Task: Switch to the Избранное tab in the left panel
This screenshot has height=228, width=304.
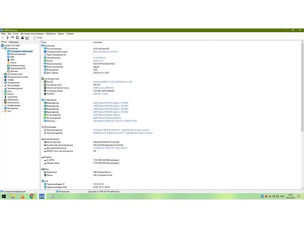Action: click(x=14, y=42)
